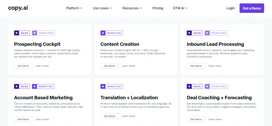
Task: Expand the Use cases menu
Action: [x=102, y=8]
